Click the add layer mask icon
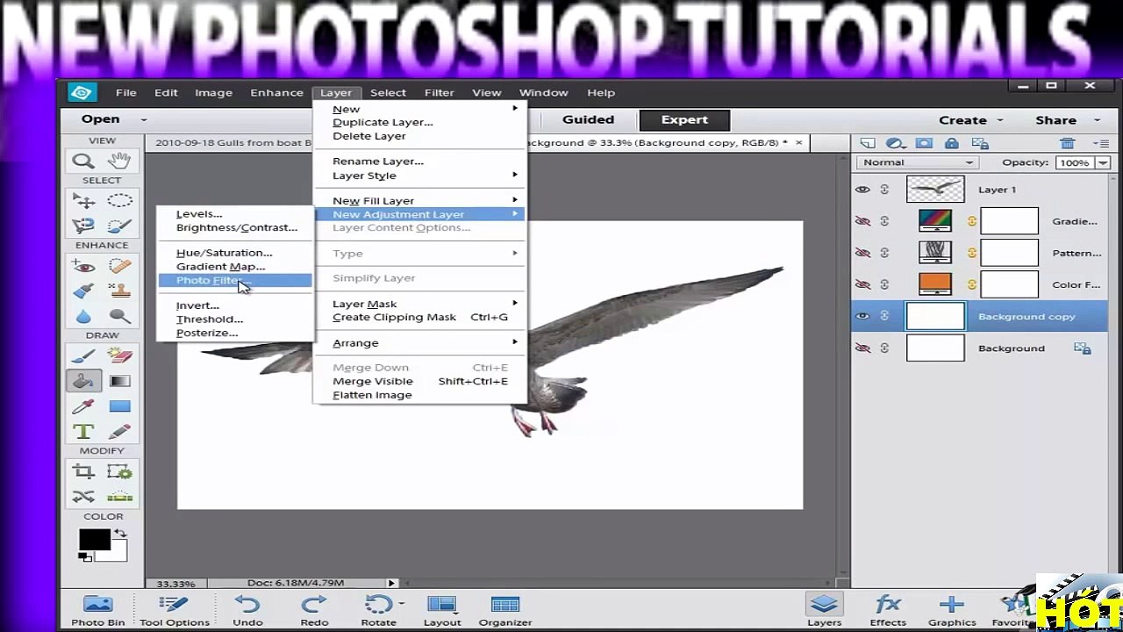The width and height of the screenshot is (1123, 632). (x=924, y=143)
